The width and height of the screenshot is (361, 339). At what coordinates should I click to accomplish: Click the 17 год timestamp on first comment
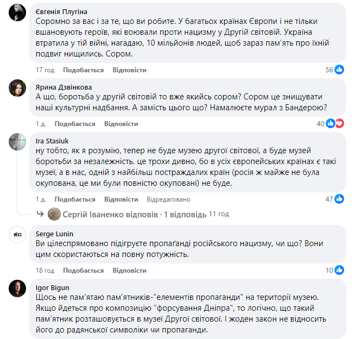pyautogui.click(x=45, y=70)
